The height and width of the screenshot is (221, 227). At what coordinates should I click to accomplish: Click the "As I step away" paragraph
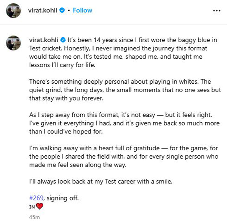coord(123,123)
